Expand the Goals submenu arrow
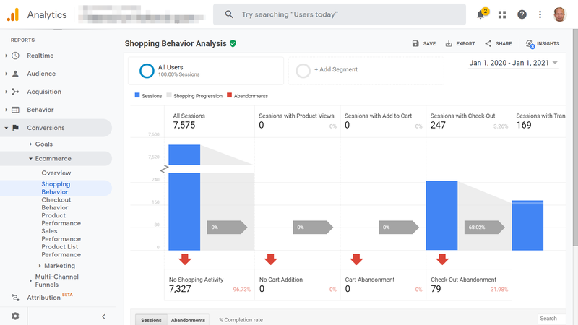 (30, 144)
